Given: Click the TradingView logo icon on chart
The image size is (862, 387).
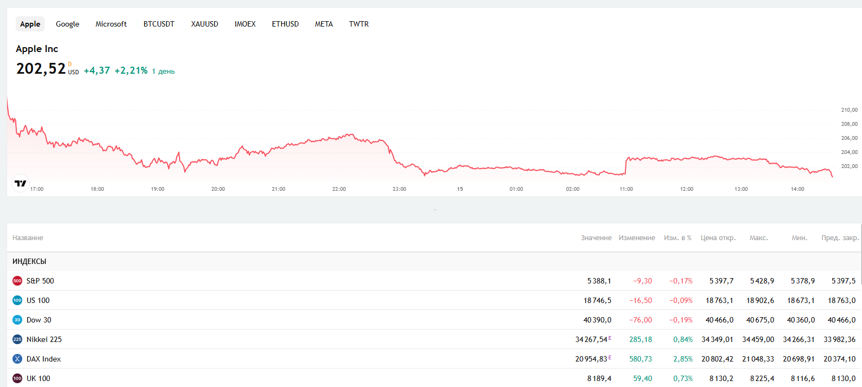Looking at the screenshot, I should click(21, 184).
